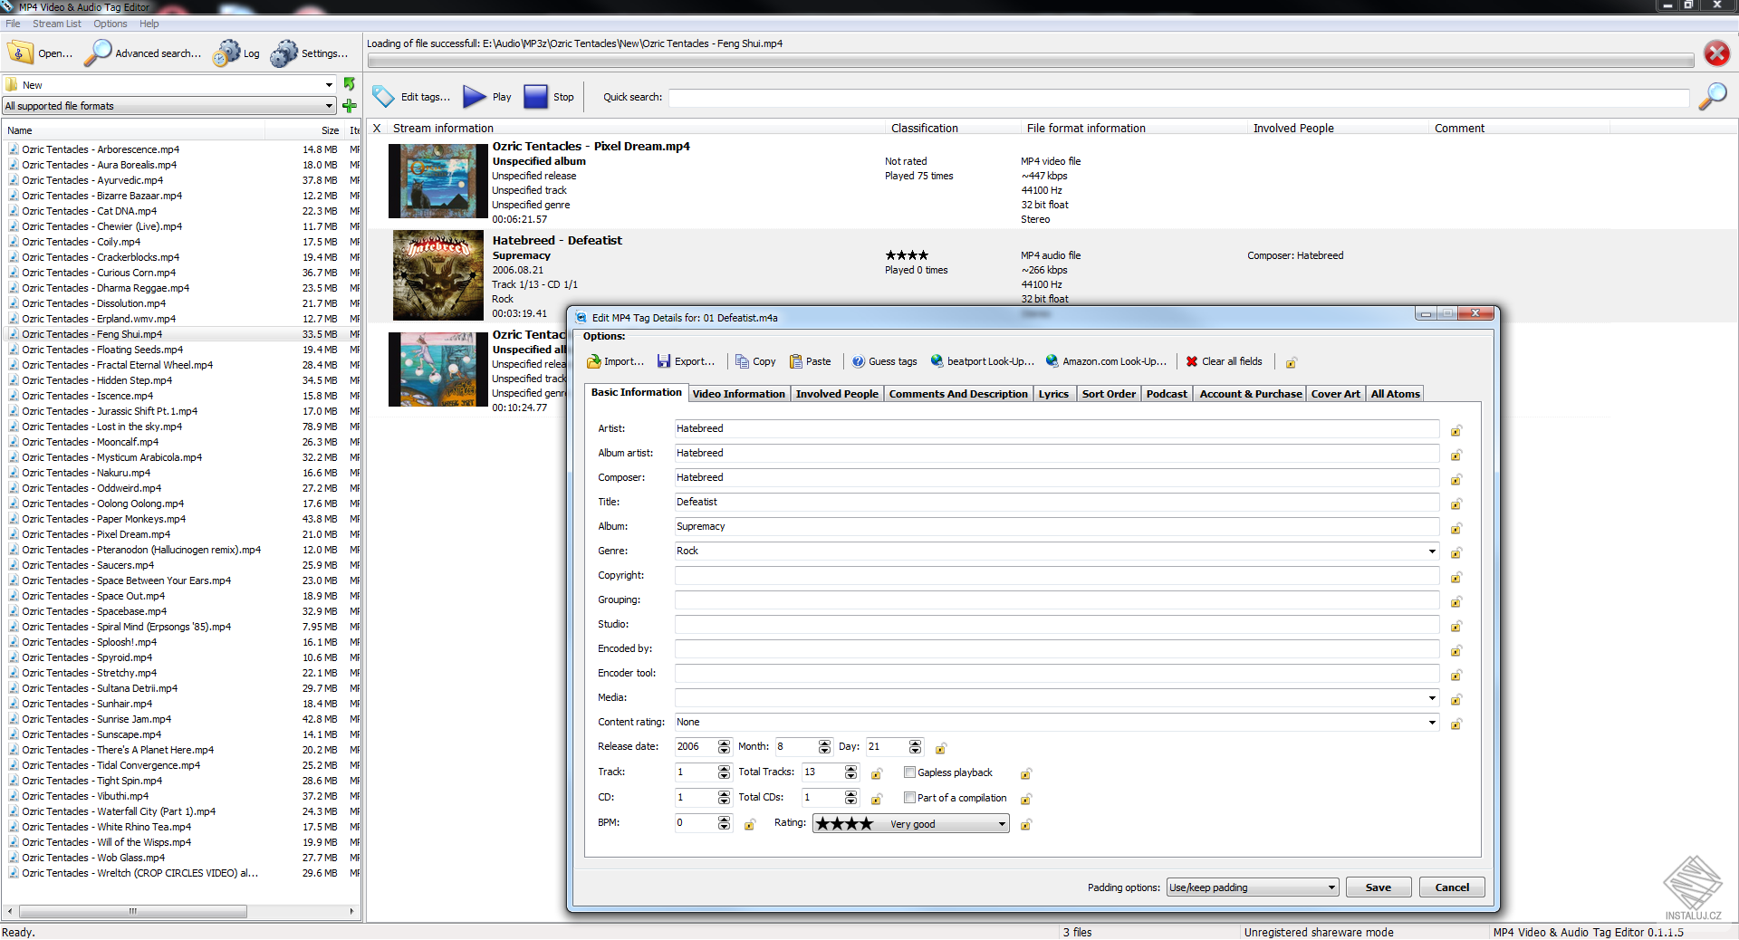Open the Stream List menu
The width and height of the screenshot is (1739, 940).
click(x=56, y=24)
